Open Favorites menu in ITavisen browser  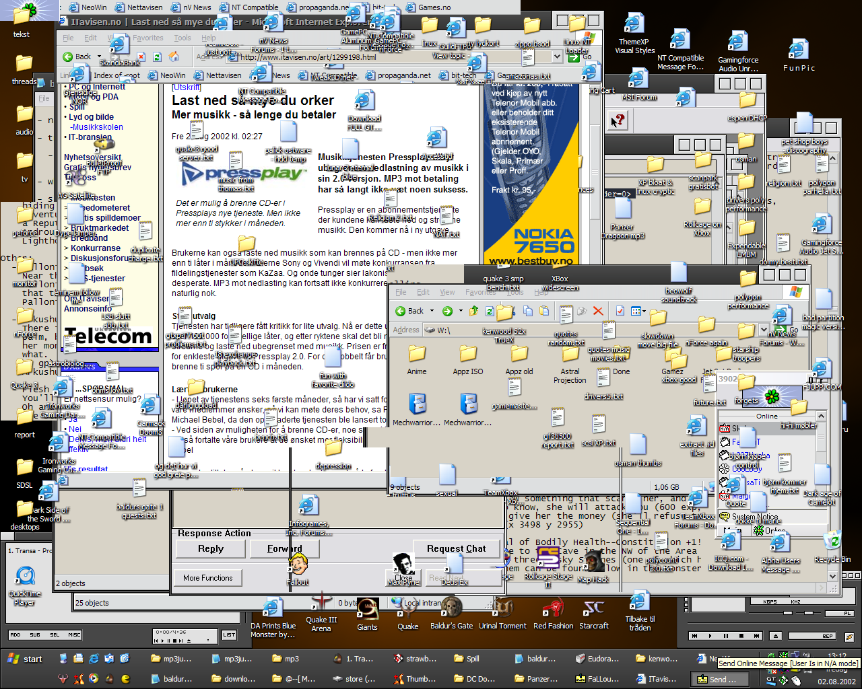(x=147, y=38)
